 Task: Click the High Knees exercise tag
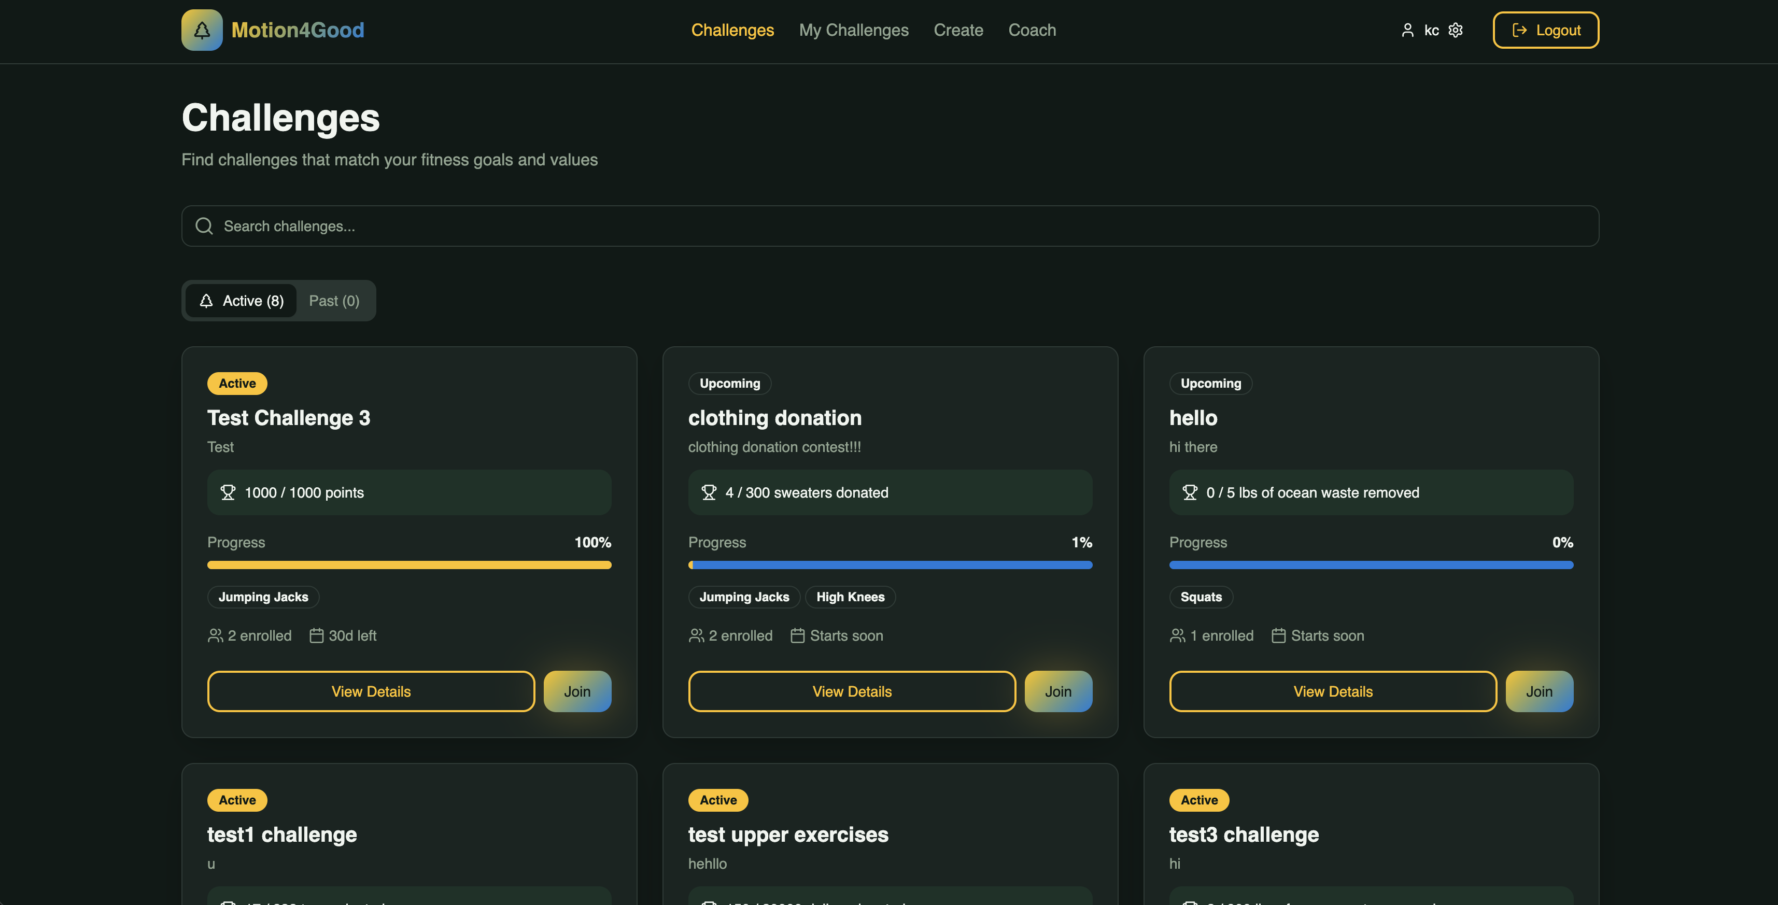coord(850,597)
